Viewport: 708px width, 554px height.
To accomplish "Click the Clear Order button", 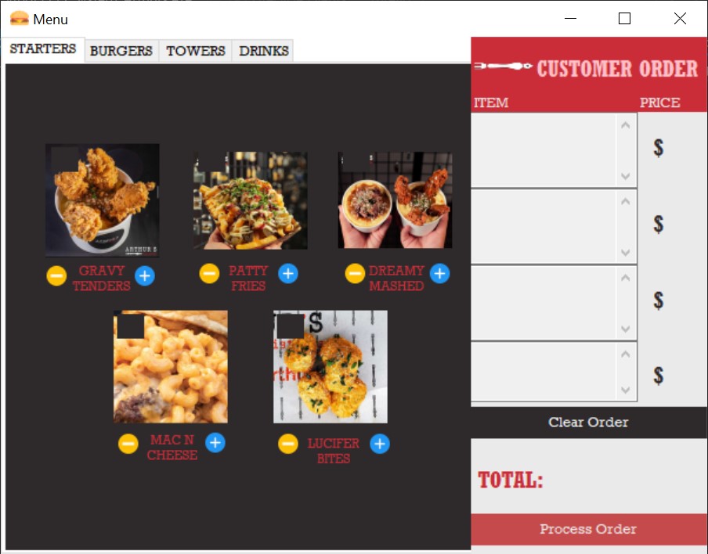I will (x=588, y=423).
